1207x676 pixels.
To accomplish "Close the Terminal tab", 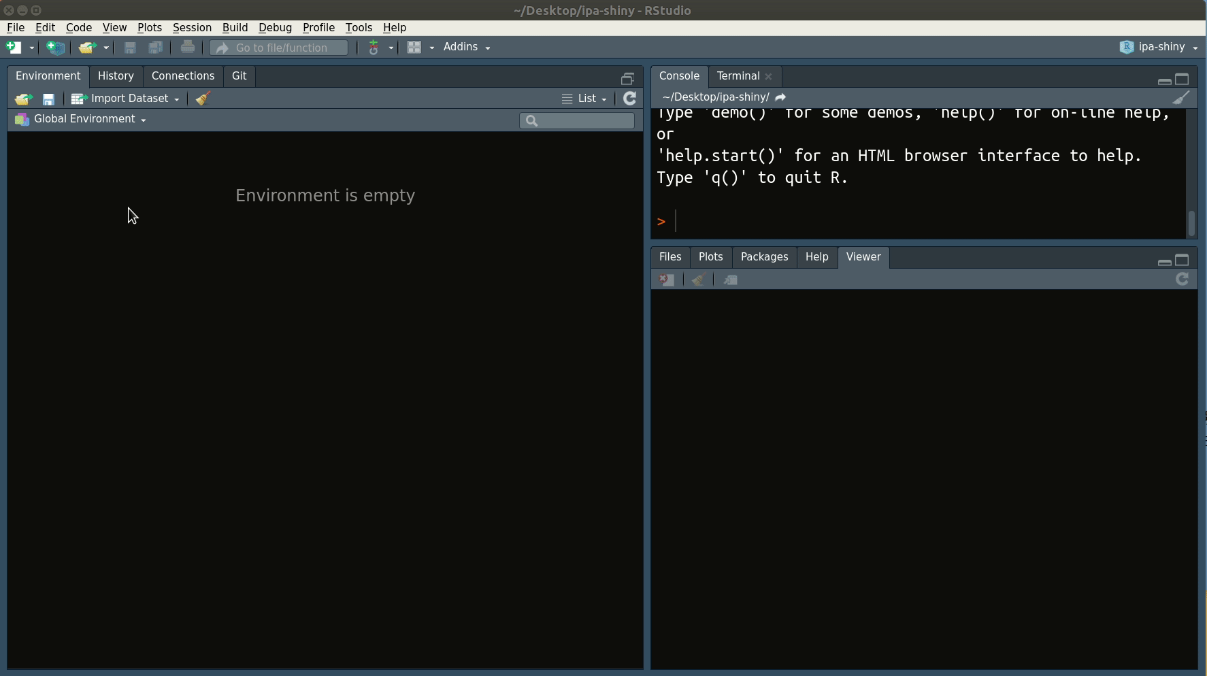I will [768, 77].
